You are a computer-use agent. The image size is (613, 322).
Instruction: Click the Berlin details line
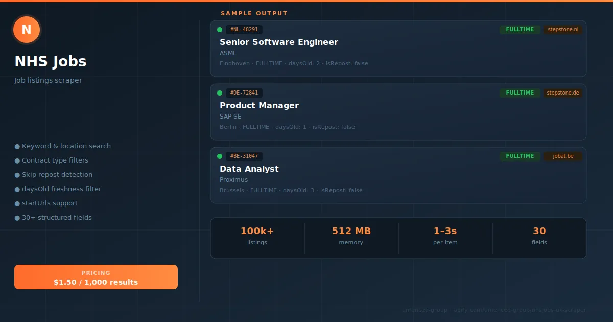[x=287, y=127]
